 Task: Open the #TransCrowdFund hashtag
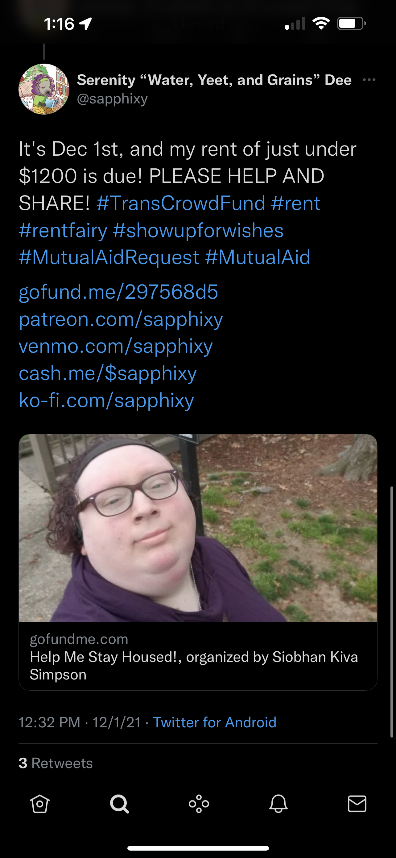click(x=181, y=203)
